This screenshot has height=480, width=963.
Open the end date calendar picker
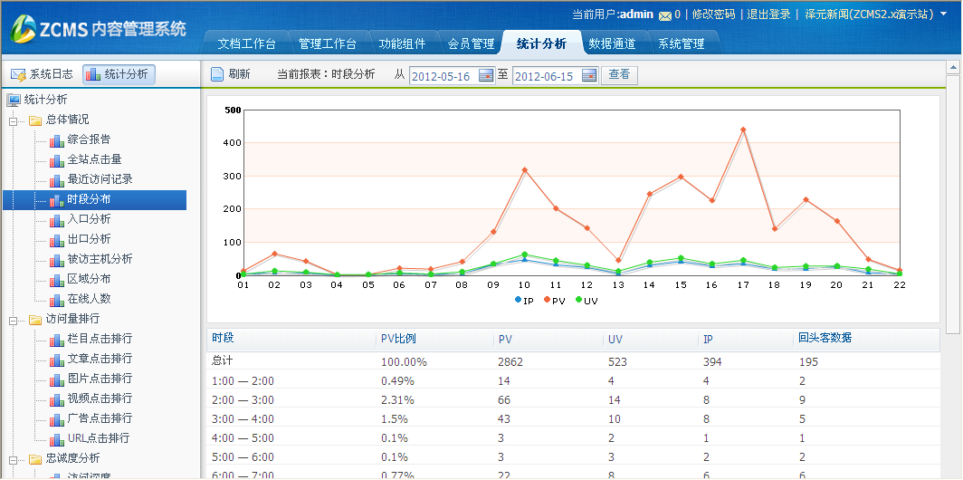(589, 75)
